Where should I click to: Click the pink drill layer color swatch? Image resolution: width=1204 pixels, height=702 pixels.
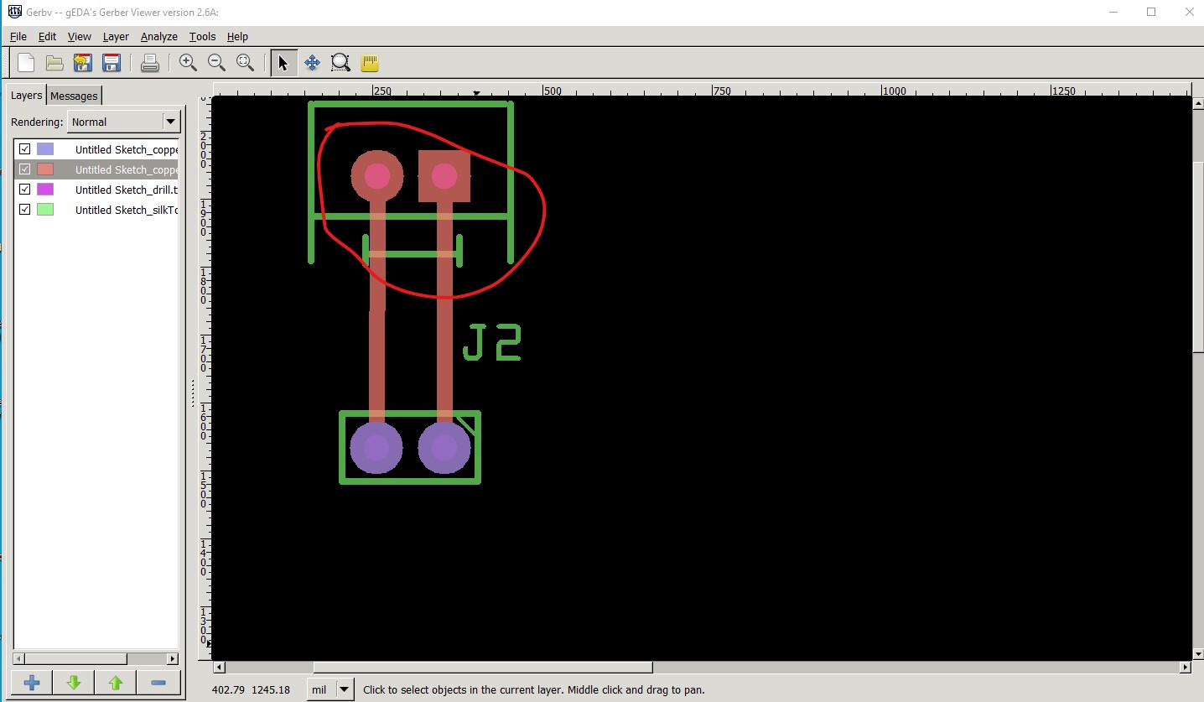[45, 190]
